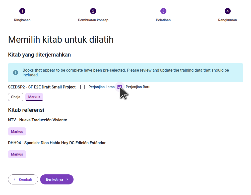The image size is (251, 195).
Task: Enable the Perjanjian Lama checkbox
Action: pos(83,87)
